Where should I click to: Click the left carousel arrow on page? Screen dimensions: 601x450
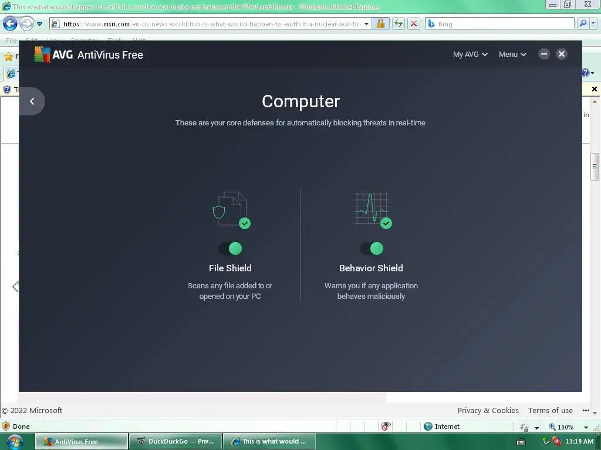(15, 286)
